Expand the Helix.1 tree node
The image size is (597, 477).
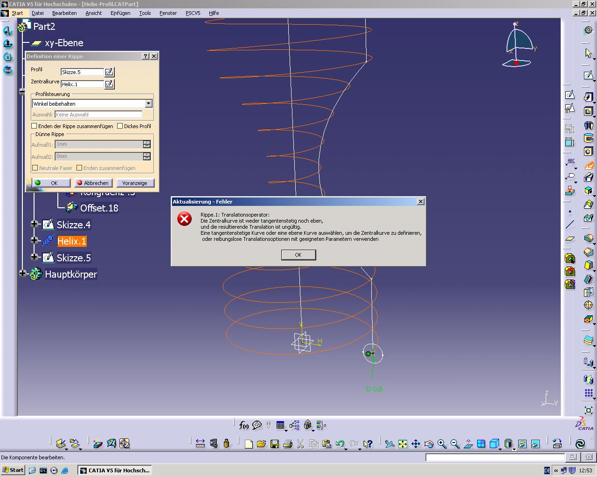(34, 240)
